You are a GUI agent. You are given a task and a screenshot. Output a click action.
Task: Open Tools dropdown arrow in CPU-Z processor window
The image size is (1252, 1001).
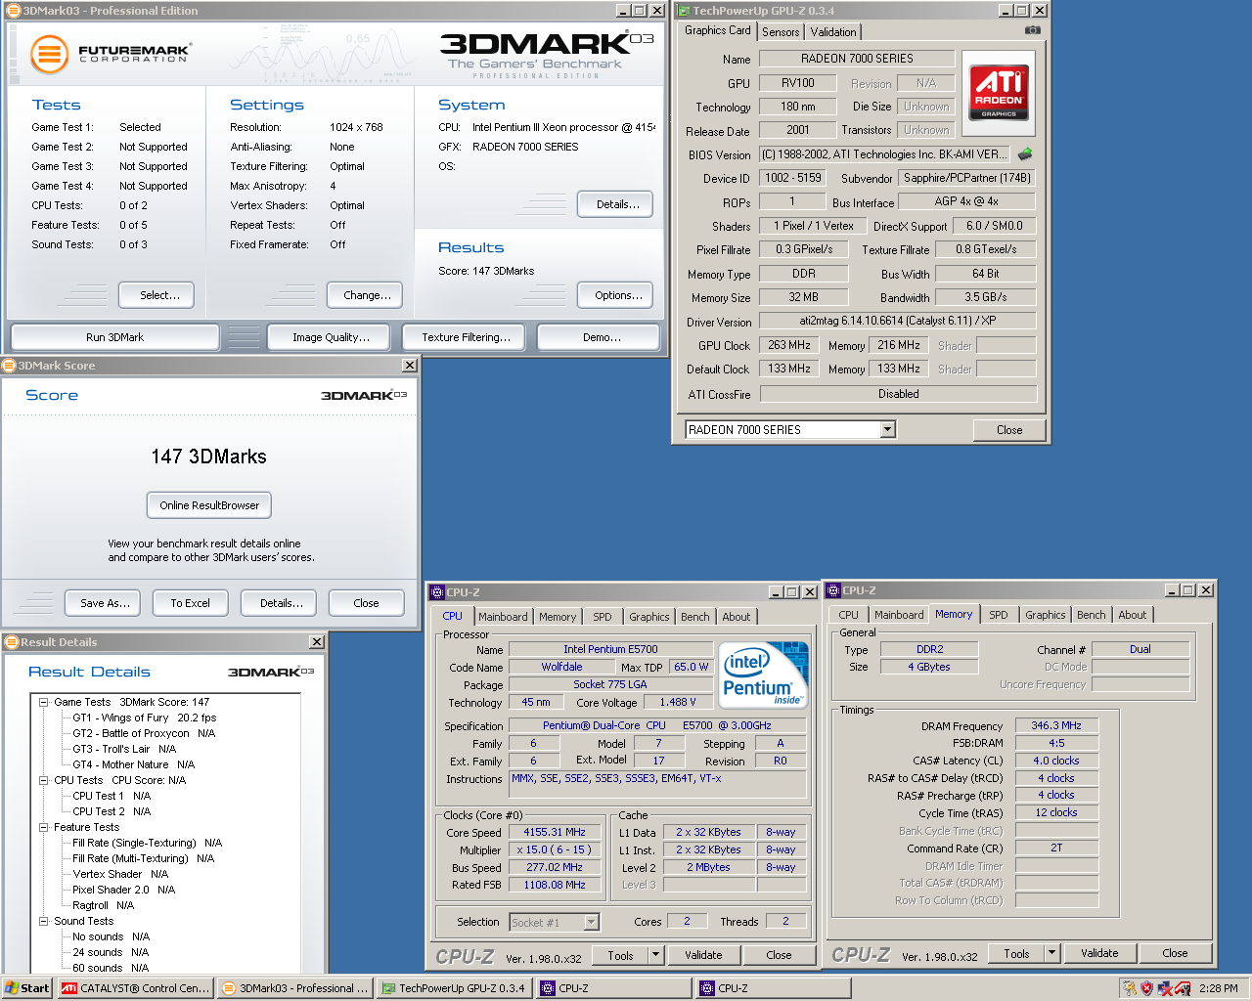656,955
